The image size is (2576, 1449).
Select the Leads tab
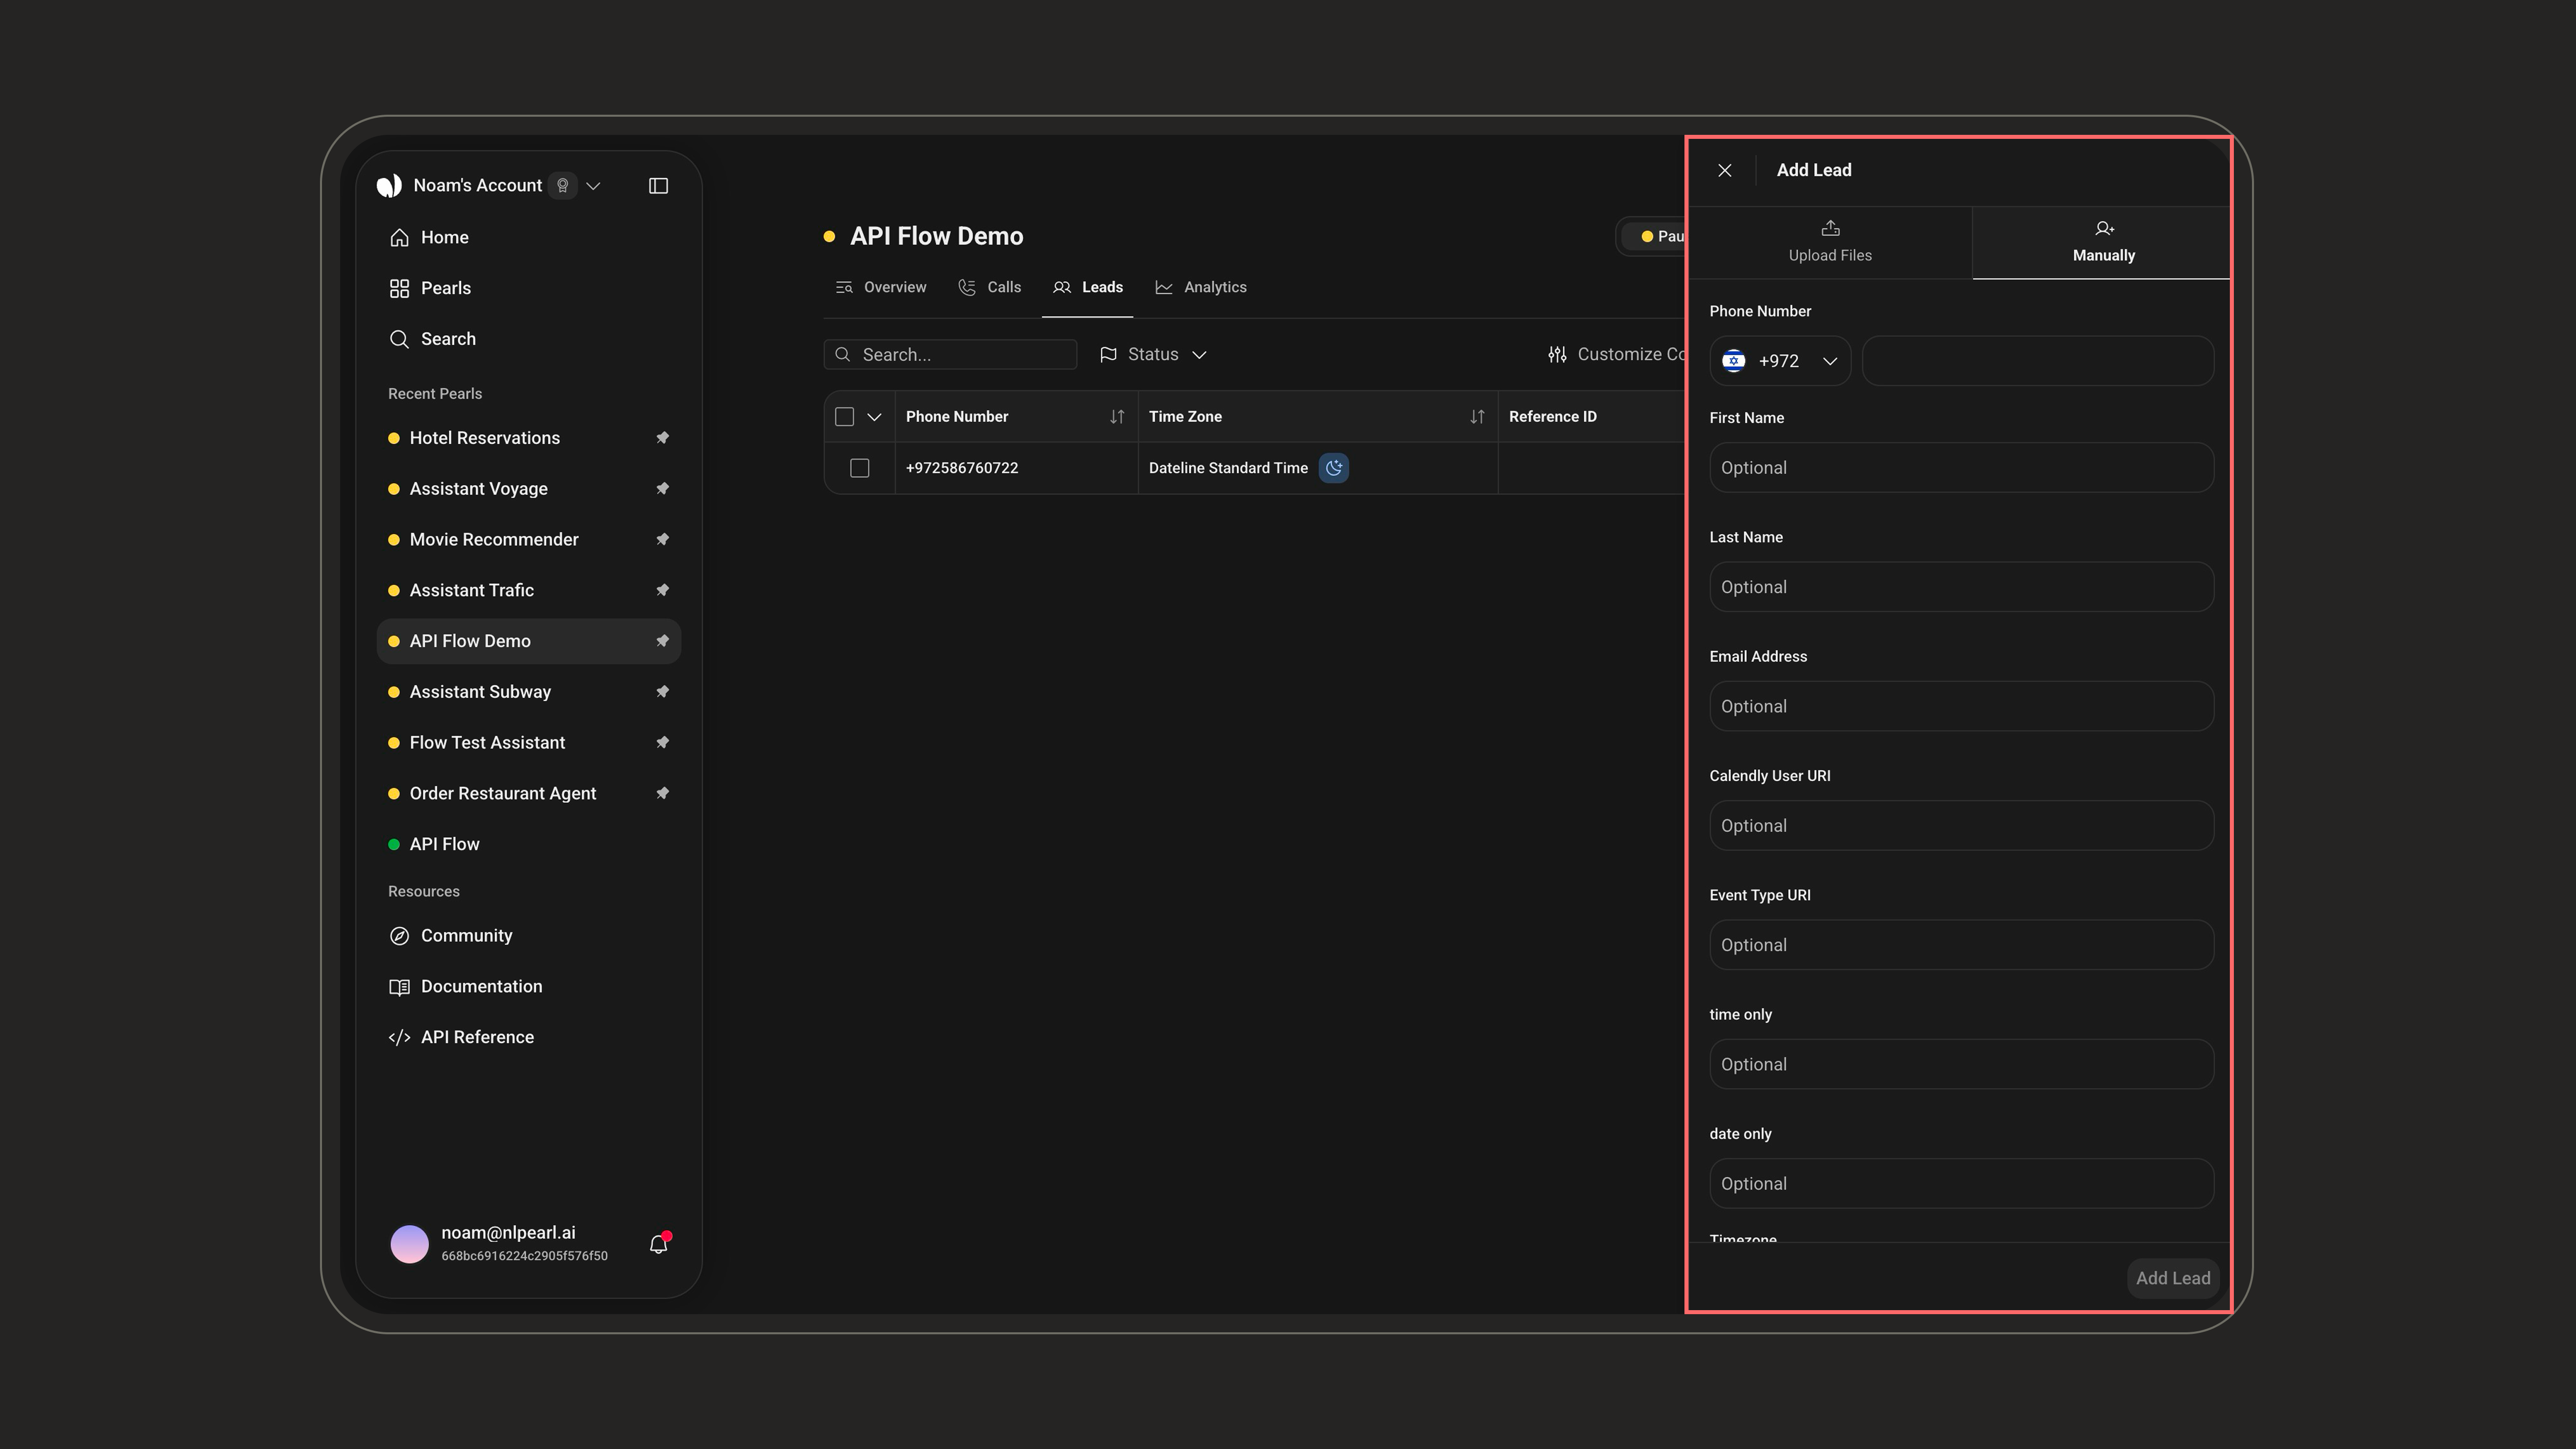(1087, 287)
